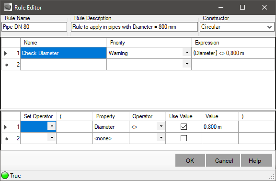Open Operator dropdown in <none> row
This screenshot has height=181, width=276.
pyautogui.click(x=161, y=137)
